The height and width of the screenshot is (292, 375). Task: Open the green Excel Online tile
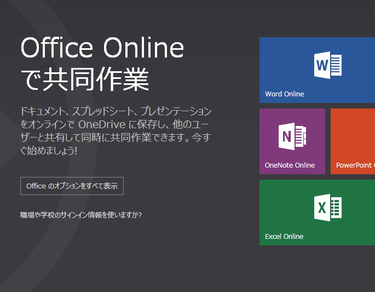[317, 212]
